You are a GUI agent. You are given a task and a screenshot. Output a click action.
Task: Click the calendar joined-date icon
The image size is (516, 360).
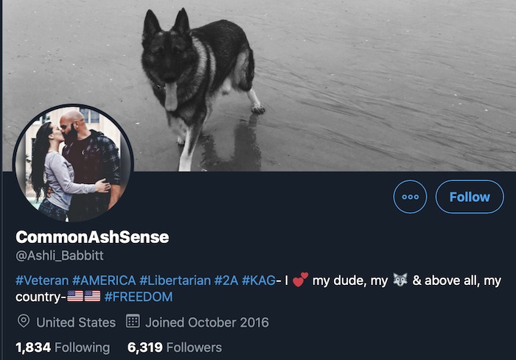click(x=133, y=321)
